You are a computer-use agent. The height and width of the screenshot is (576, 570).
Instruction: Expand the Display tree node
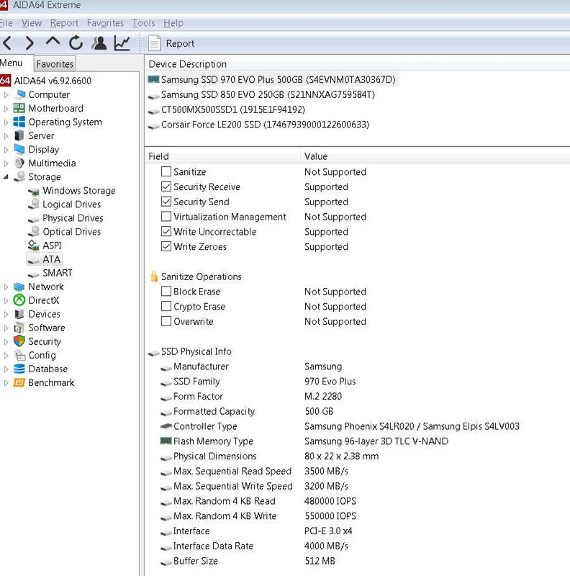(x=6, y=150)
